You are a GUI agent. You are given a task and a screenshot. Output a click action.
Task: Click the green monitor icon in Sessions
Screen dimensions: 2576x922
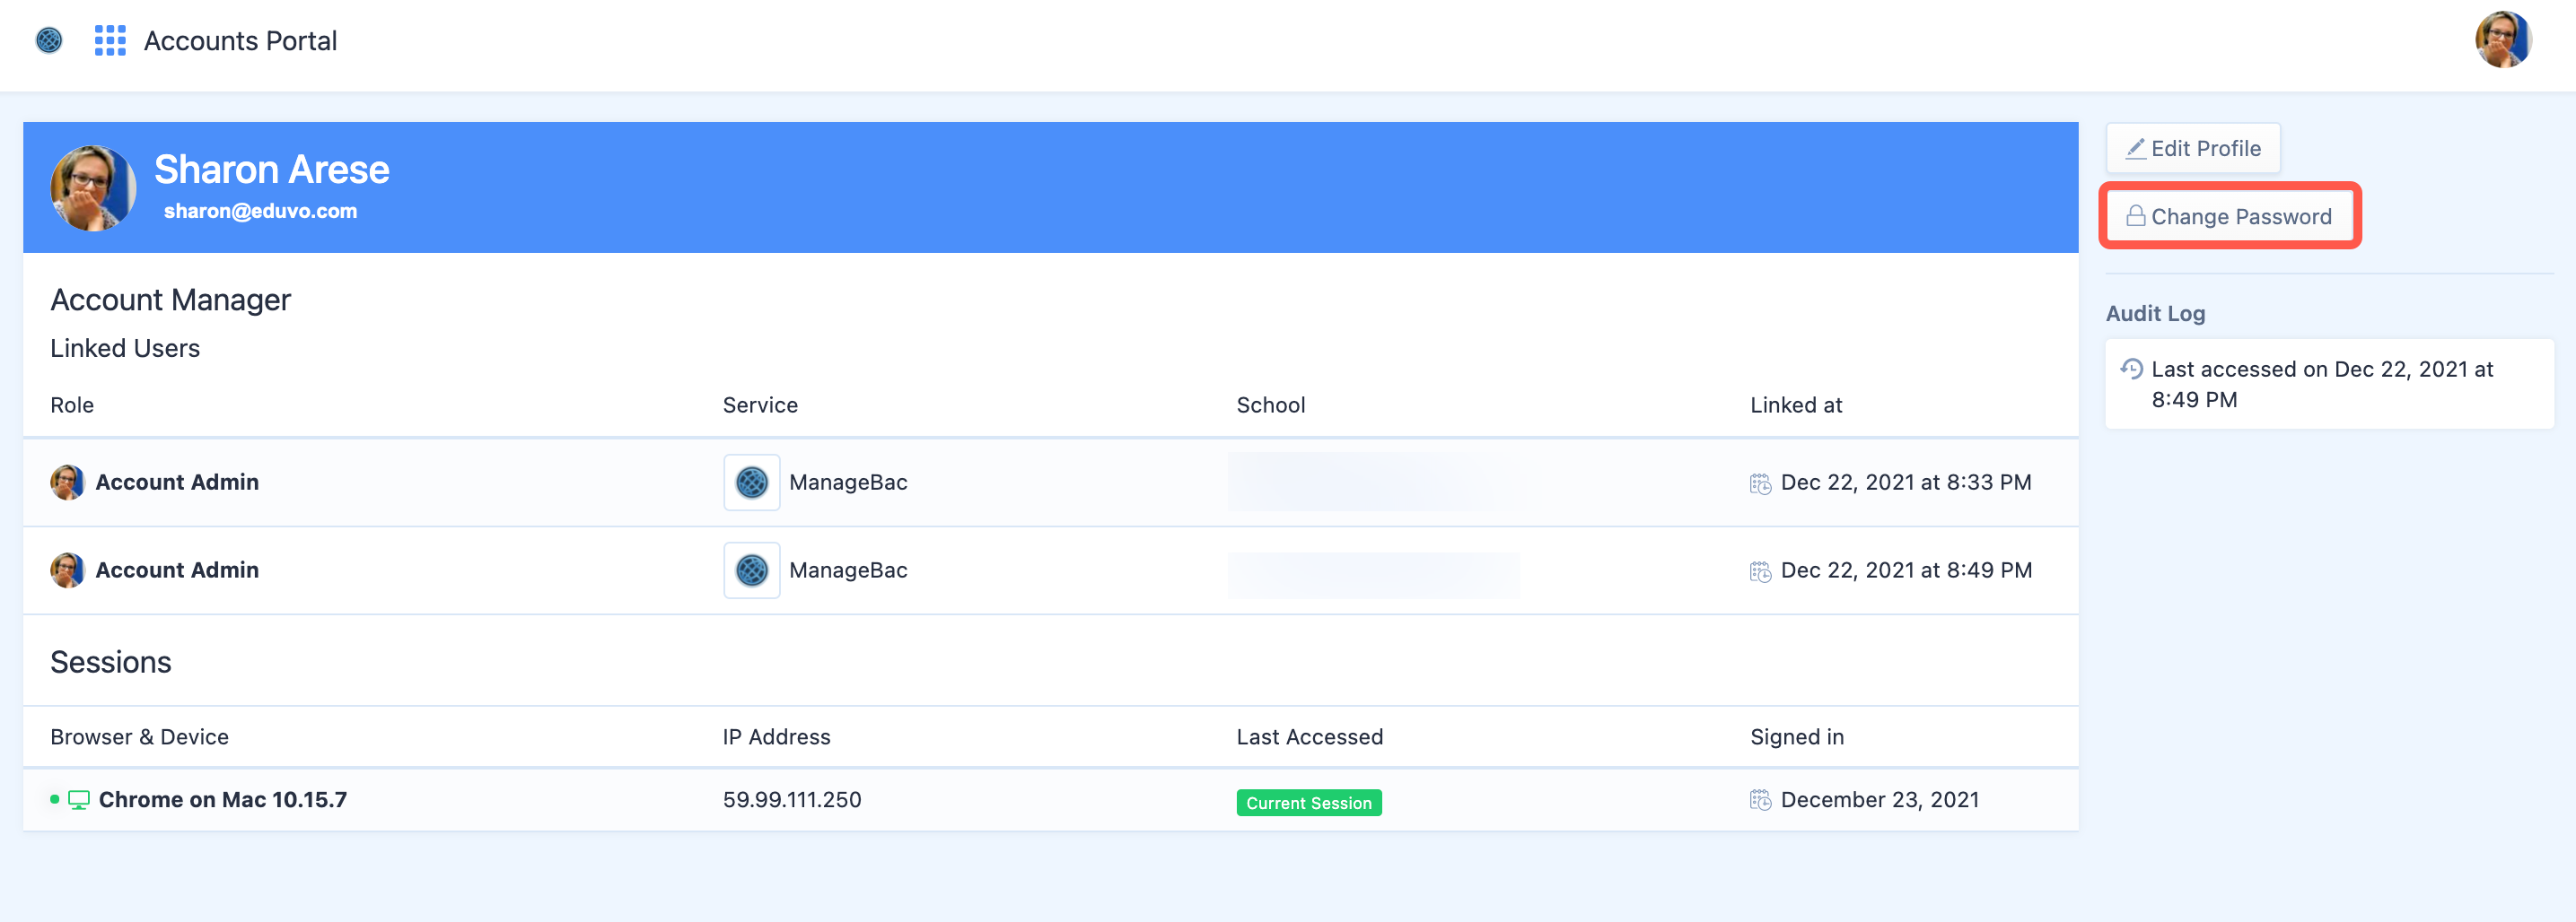(79, 800)
